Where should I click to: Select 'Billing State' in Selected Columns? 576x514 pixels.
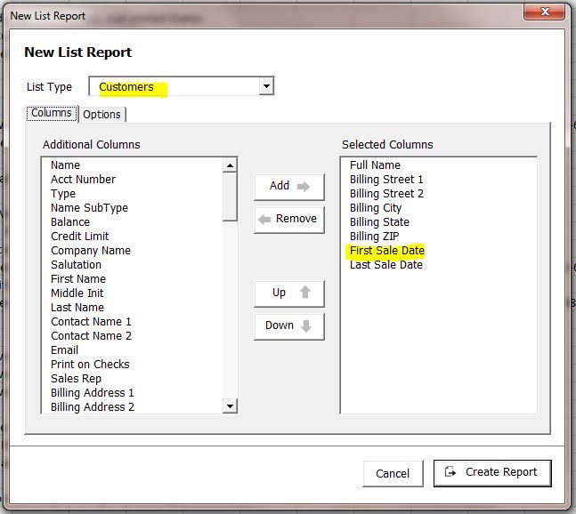[x=379, y=222]
